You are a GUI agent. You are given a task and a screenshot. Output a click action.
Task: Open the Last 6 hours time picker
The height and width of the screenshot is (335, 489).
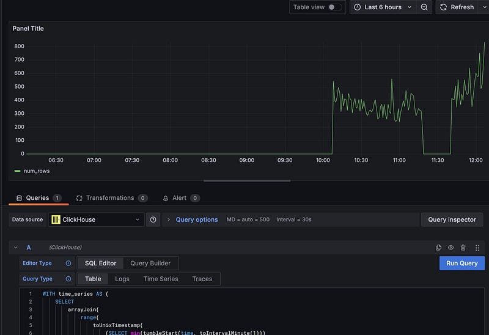[x=383, y=7]
